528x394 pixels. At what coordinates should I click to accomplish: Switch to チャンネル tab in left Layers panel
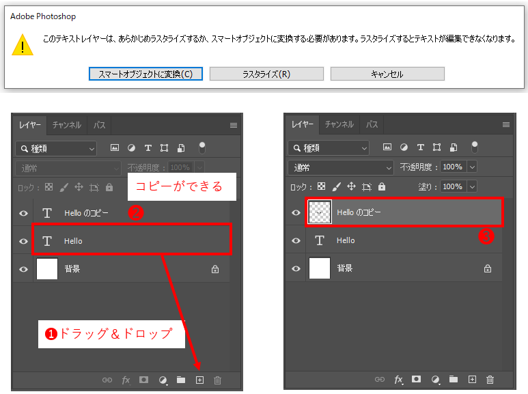tap(67, 125)
